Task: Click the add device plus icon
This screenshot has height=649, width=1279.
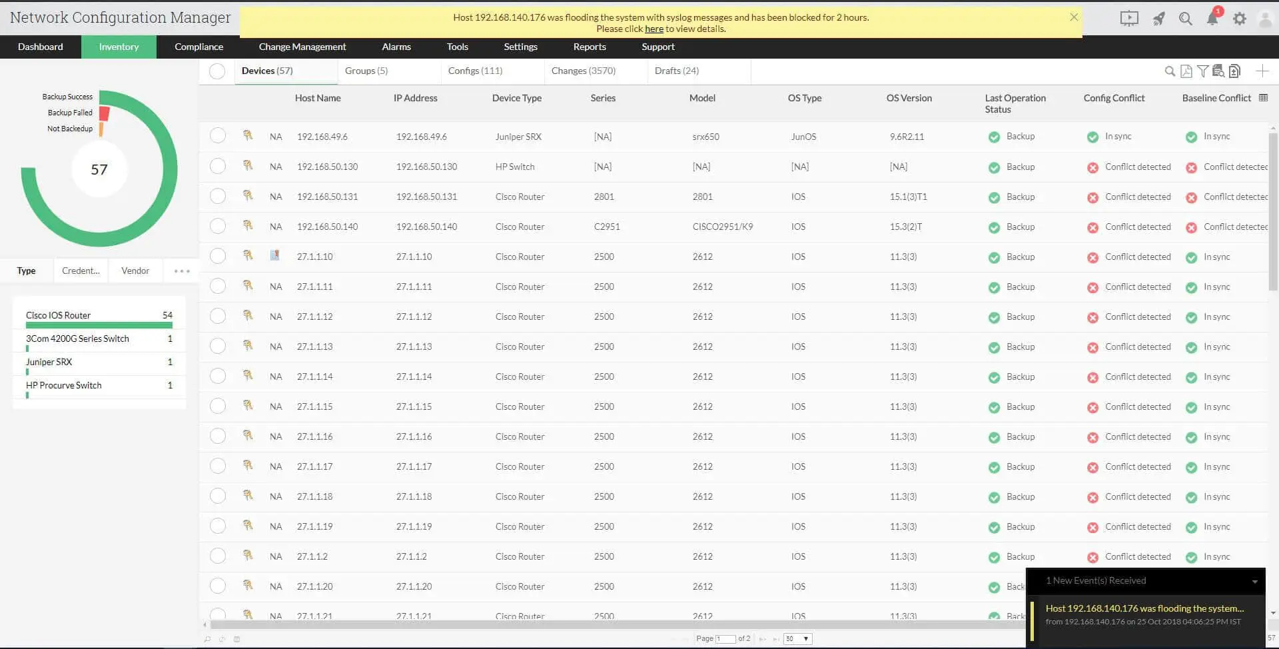Action: [1262, 71]
